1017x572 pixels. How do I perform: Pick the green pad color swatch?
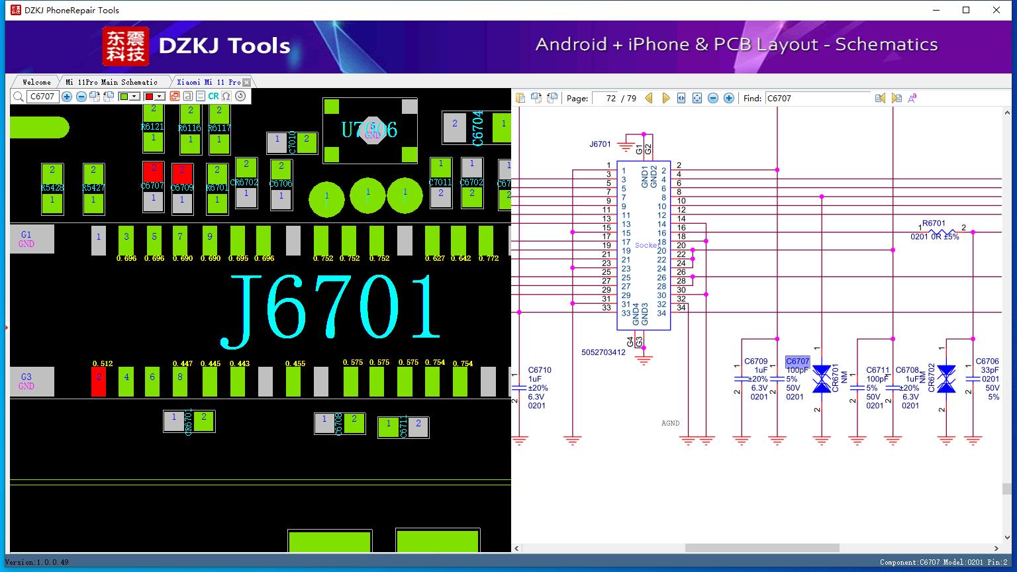point(124,97)
